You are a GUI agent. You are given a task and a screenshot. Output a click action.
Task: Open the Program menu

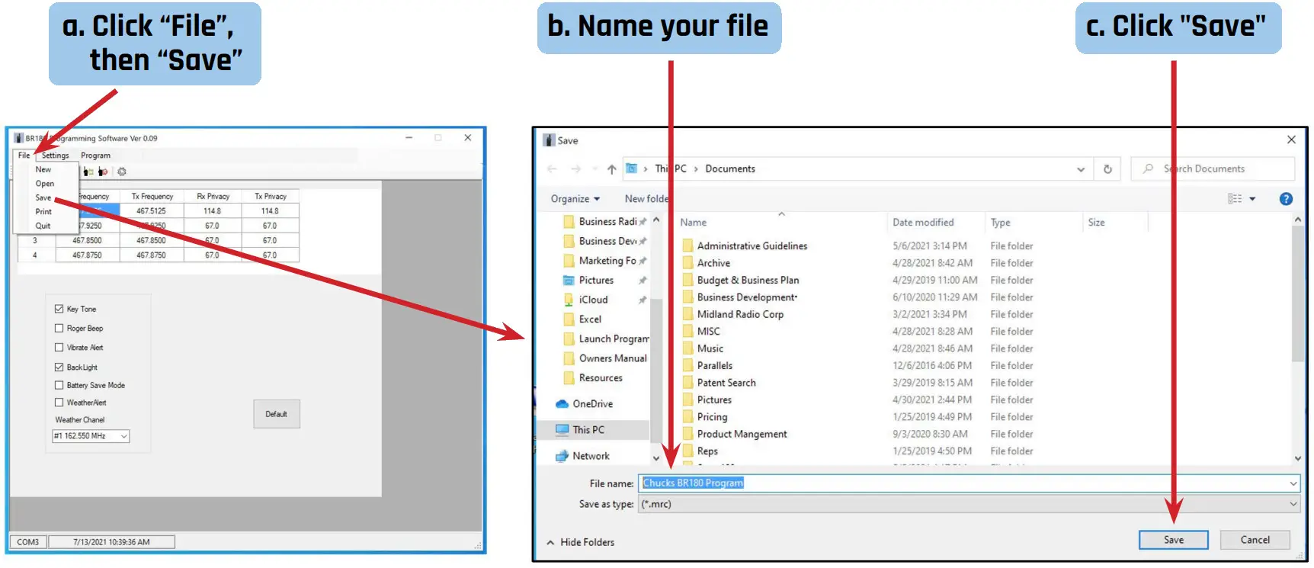96,156
